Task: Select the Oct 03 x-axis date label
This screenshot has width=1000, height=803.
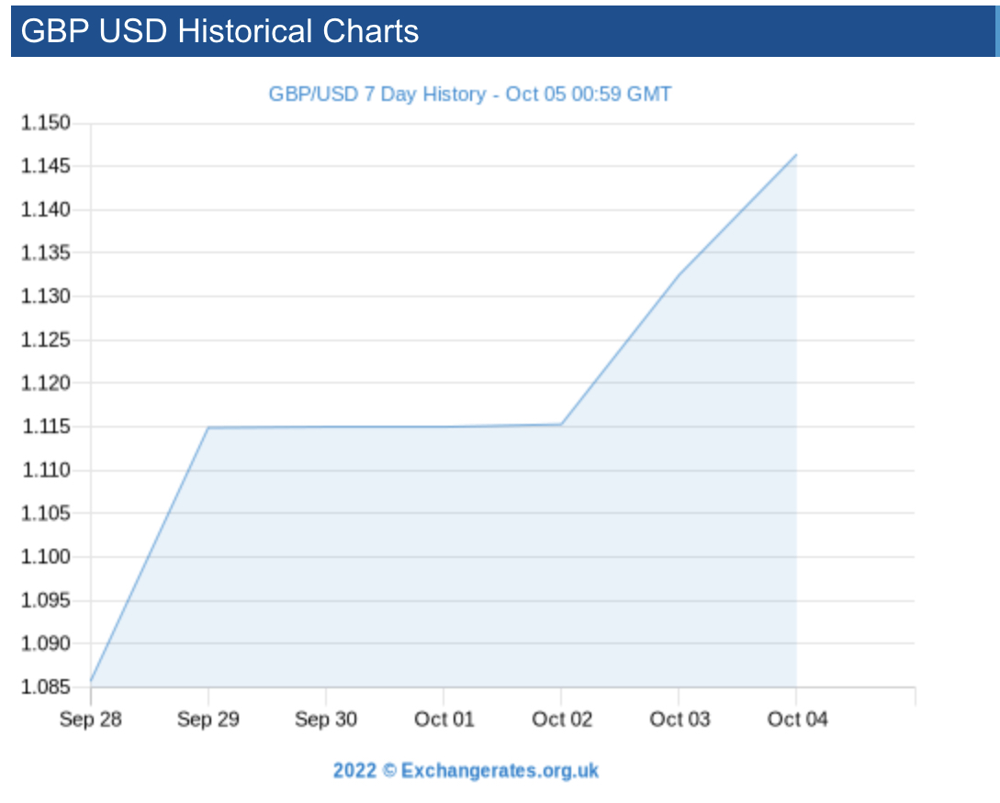Action: pos(679,719)
